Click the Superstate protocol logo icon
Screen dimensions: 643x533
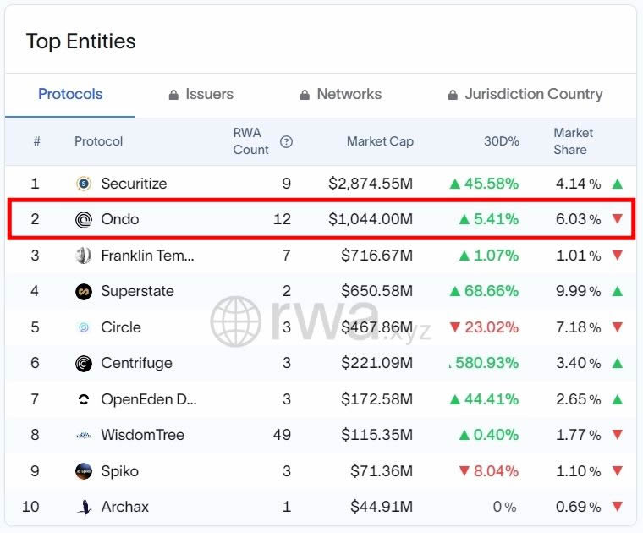(84, 292)
